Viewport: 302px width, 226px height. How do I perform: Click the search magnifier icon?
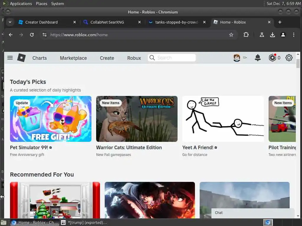(152, 58)
